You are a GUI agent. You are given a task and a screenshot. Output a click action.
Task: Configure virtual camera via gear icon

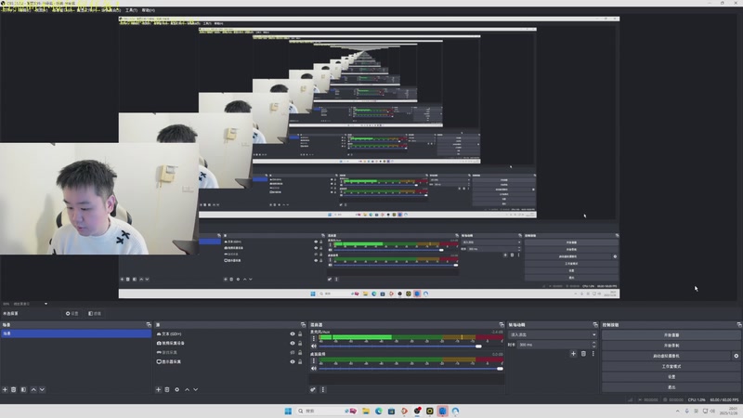pyautogui.click(x=736, y=356)
